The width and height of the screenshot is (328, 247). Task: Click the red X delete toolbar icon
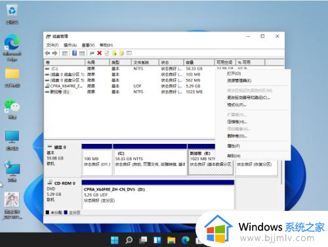(x=99, y=53)
